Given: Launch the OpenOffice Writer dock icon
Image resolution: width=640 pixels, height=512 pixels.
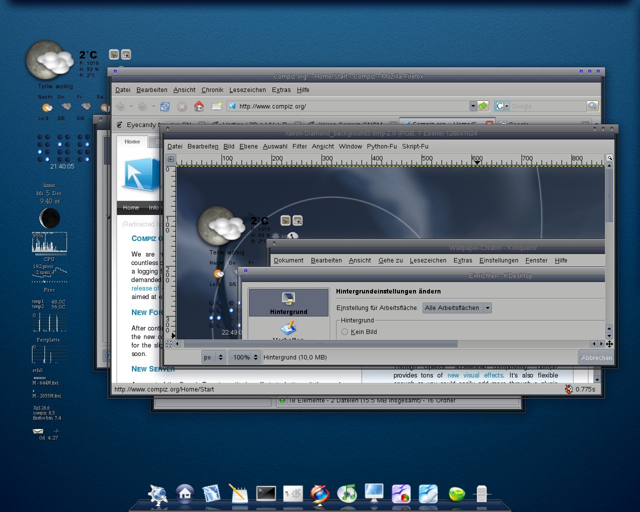Looking at the screenshot, I should (x=428, y=494).
